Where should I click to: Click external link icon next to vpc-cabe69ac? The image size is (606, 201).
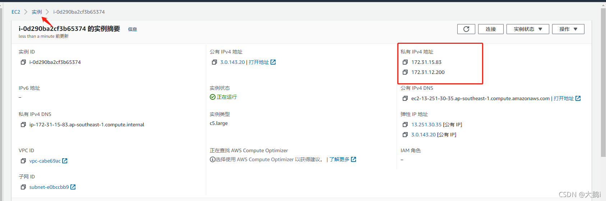(x=65, y=161)
